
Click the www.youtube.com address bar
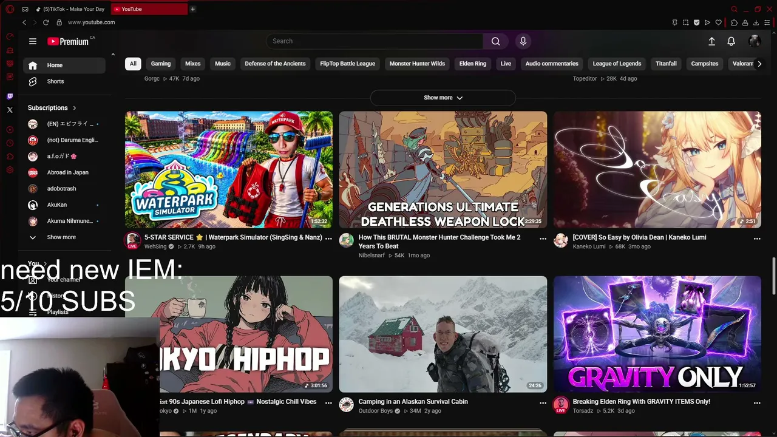(91, 22)
